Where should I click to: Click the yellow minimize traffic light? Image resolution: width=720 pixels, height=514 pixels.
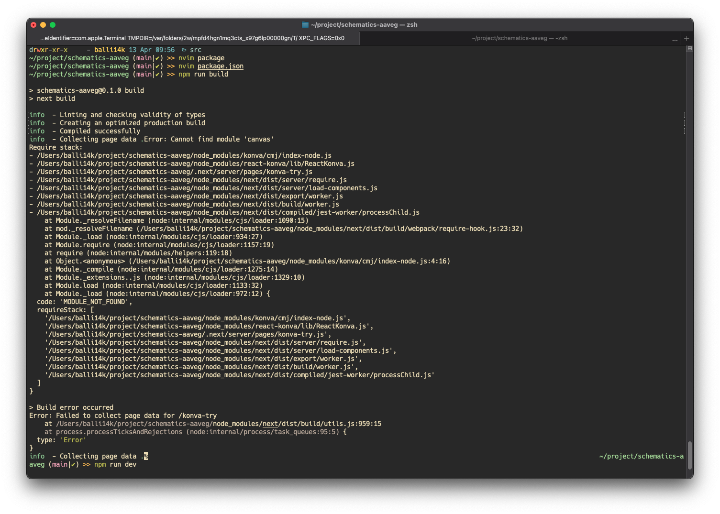(x=43, y=24)
